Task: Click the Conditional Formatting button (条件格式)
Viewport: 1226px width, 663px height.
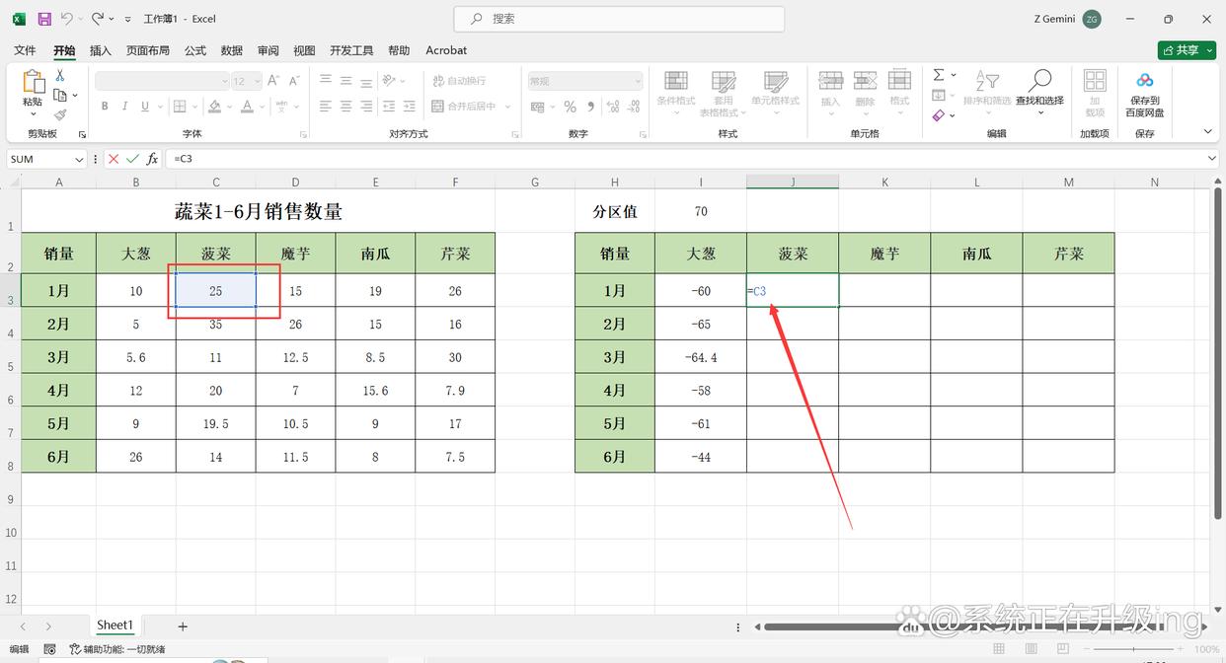Action: [x=676, y=93]
